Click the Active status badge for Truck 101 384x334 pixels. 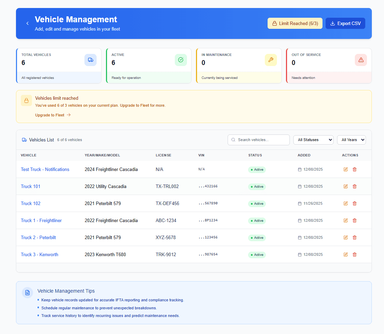click(257, 186)
